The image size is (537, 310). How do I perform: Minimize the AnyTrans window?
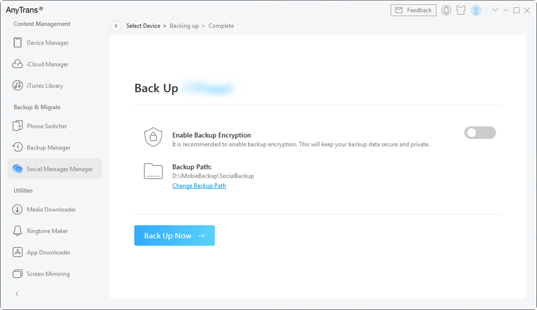[x=506, y=10]
